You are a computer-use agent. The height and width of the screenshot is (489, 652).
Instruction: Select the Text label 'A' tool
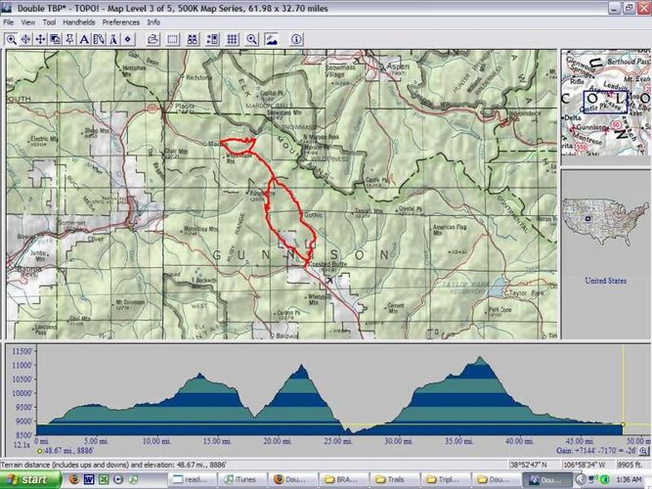[x=84, y=39]
